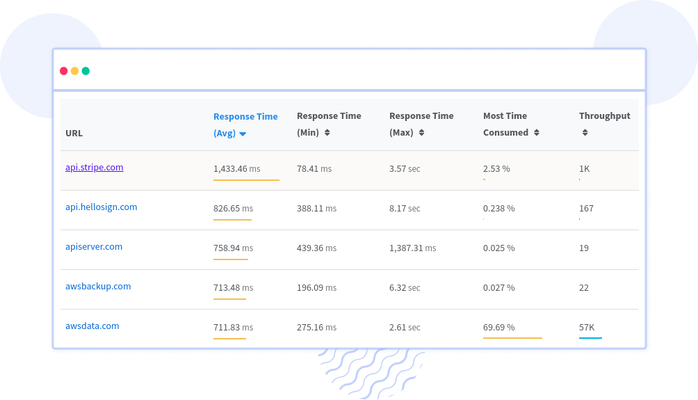
Task: Sort by the Response Time (Avg) header text
Action: [245, 117]
